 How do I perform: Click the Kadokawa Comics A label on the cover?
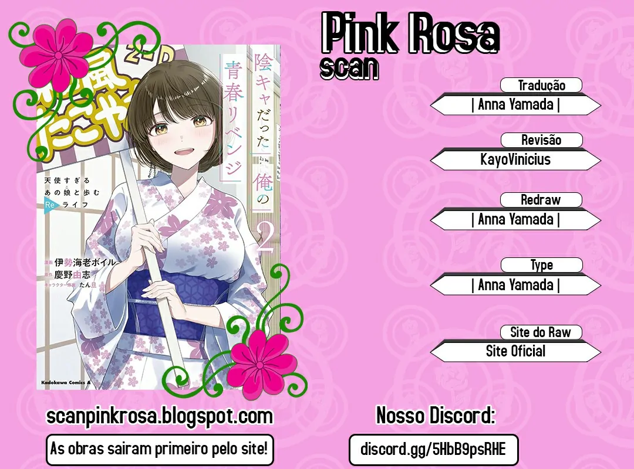point(64,382)
